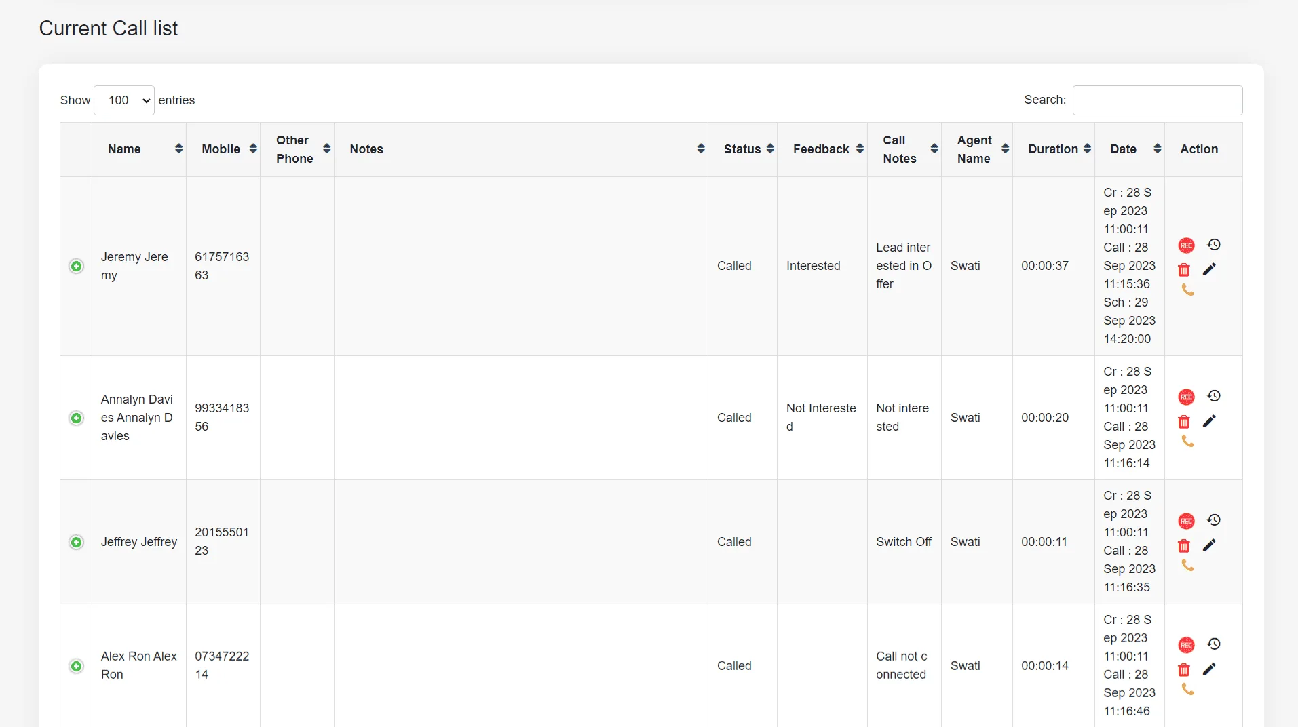Expand row details for Jeffrey Jeffrey

click(x=77, y=543)
